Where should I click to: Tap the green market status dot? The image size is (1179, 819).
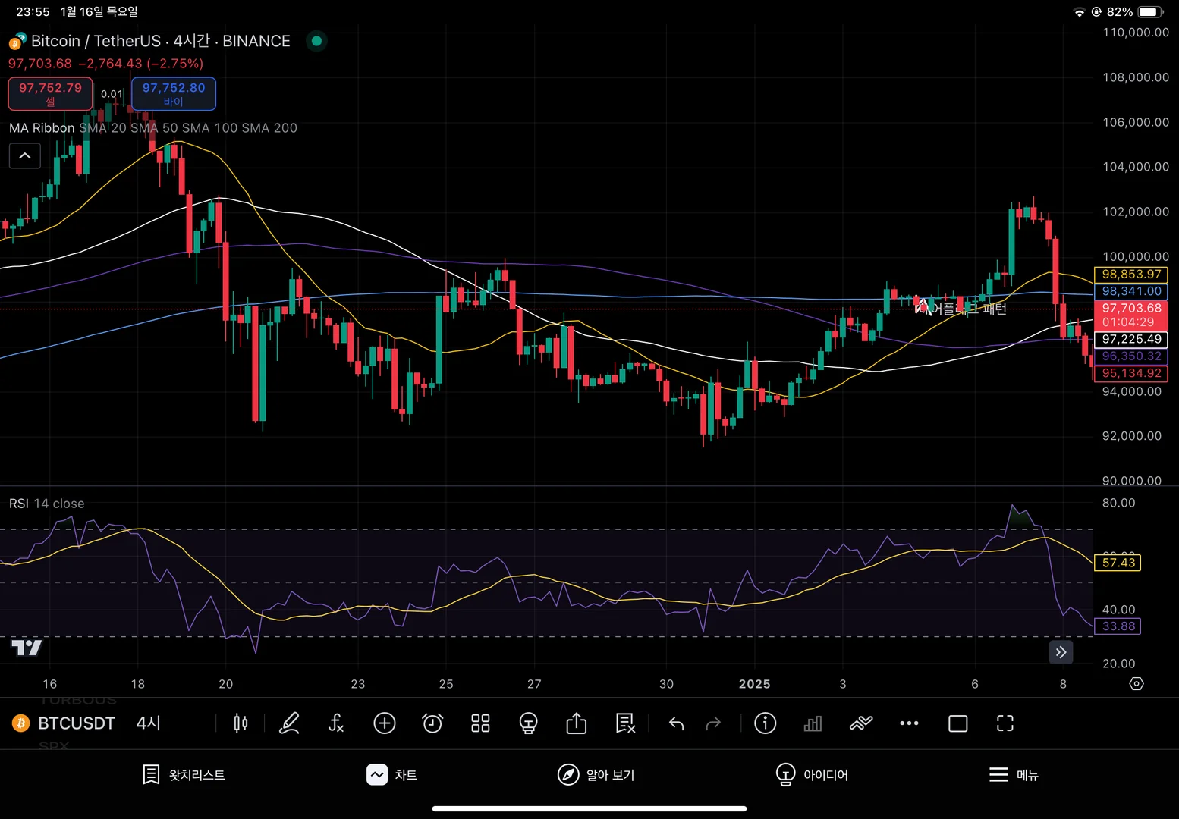click(317, 41)
